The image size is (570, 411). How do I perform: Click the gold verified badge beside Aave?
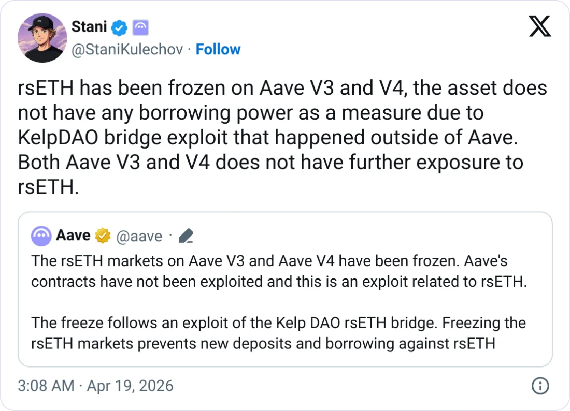[x=104, y=237]
